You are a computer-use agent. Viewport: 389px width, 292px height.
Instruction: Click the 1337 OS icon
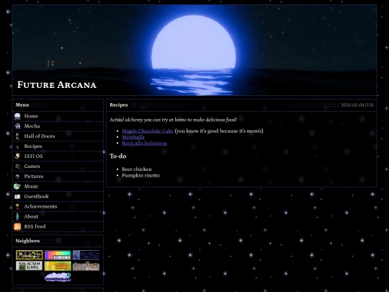17,156
